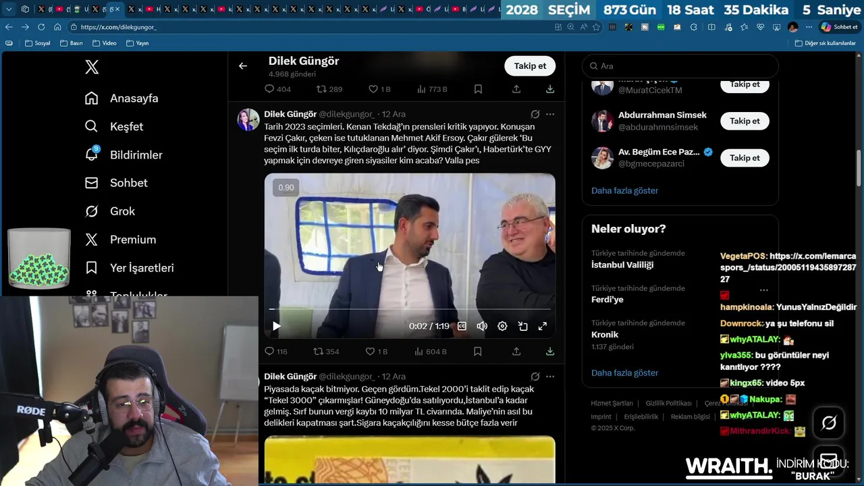Add the page to favorites with the star icon
Screen dimensions: 864x486
596,27
